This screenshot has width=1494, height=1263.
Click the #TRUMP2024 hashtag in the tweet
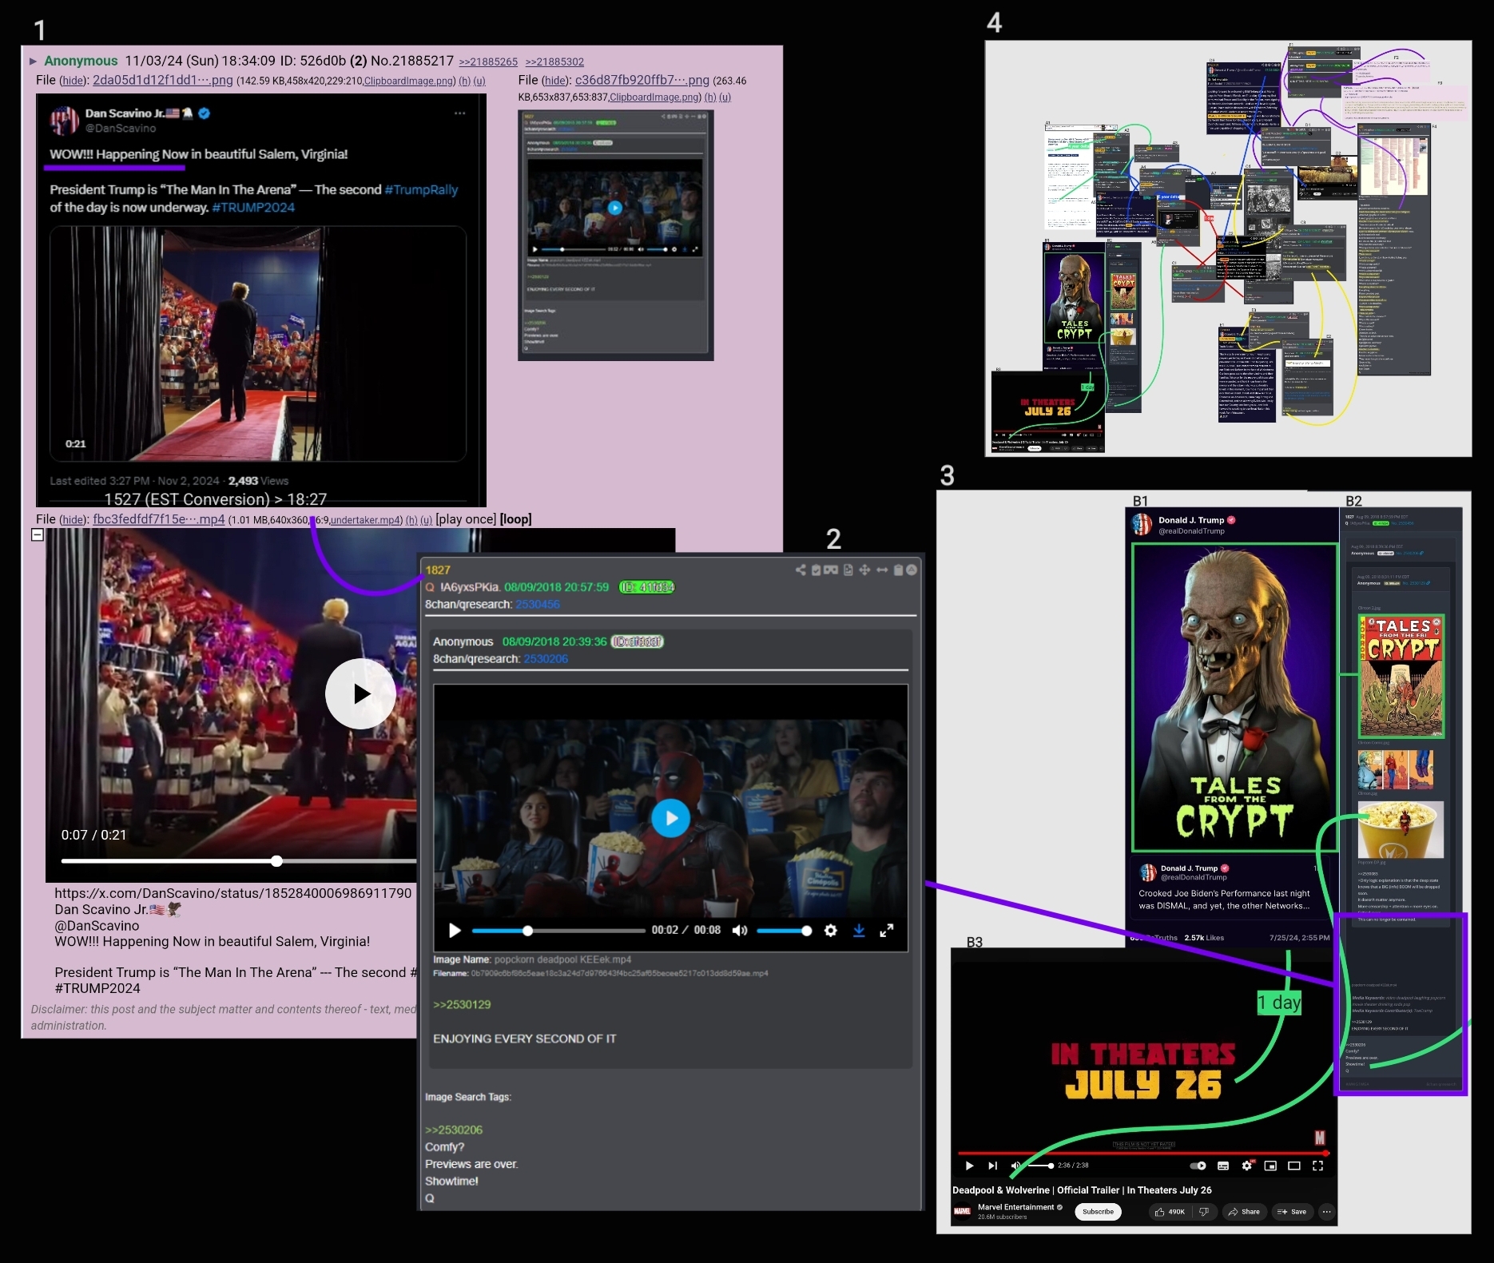tap(253, 208)
